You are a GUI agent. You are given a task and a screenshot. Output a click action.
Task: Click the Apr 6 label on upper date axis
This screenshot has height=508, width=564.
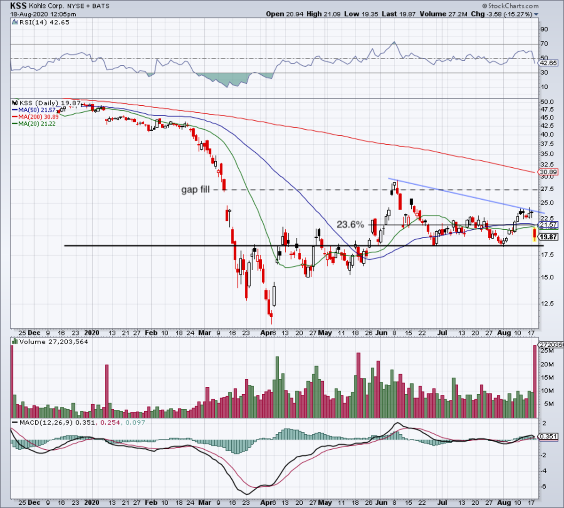(x=268, y=333)
